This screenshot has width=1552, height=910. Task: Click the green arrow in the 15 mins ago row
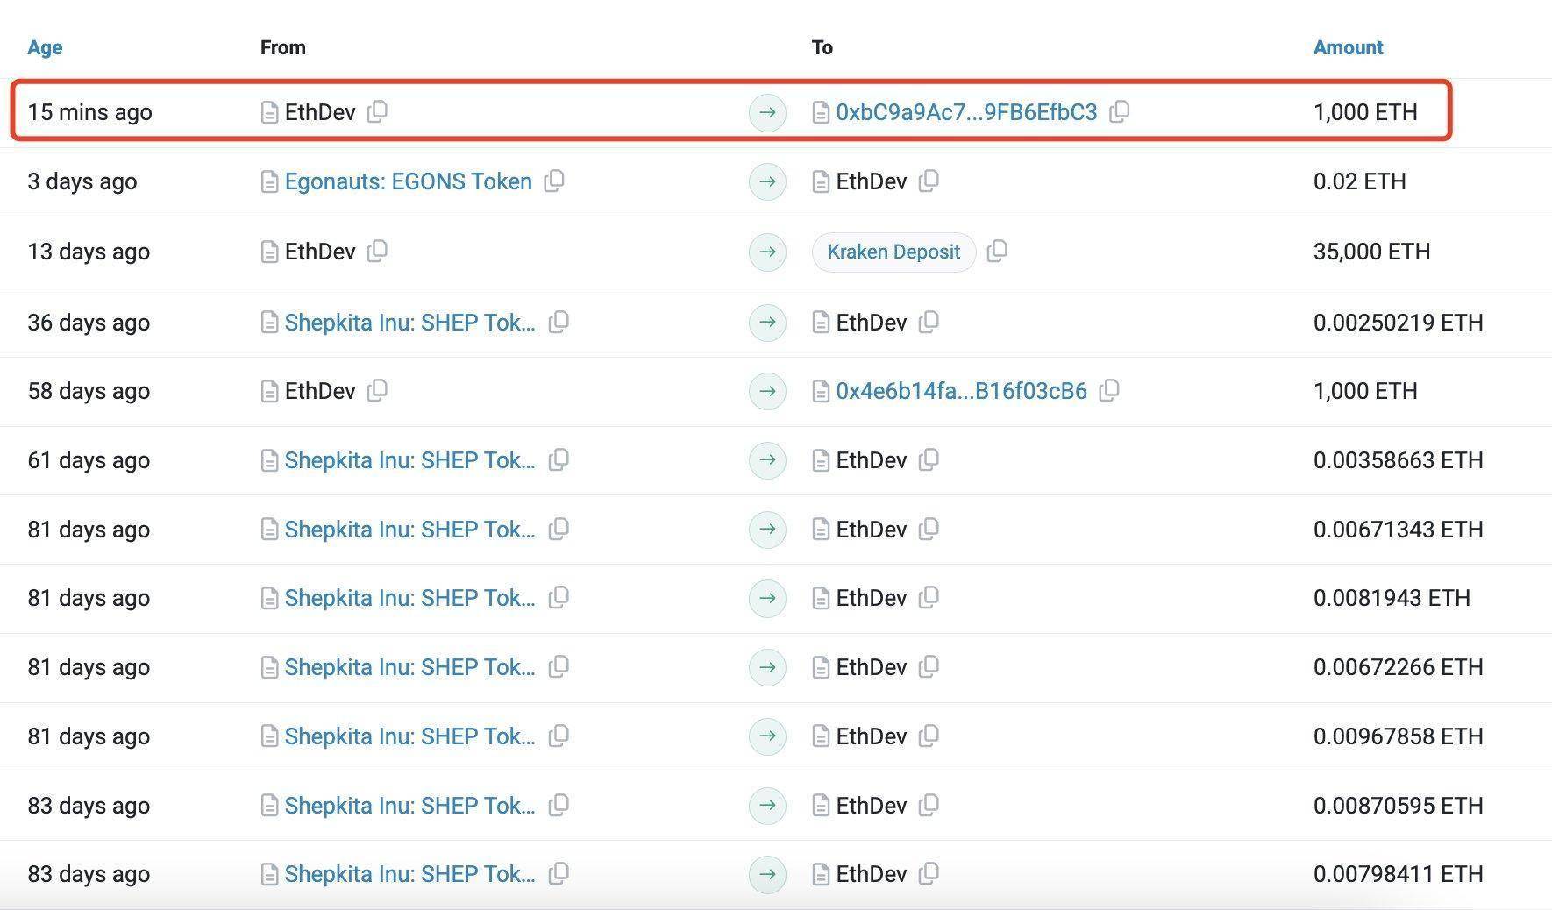coord(766,112)
